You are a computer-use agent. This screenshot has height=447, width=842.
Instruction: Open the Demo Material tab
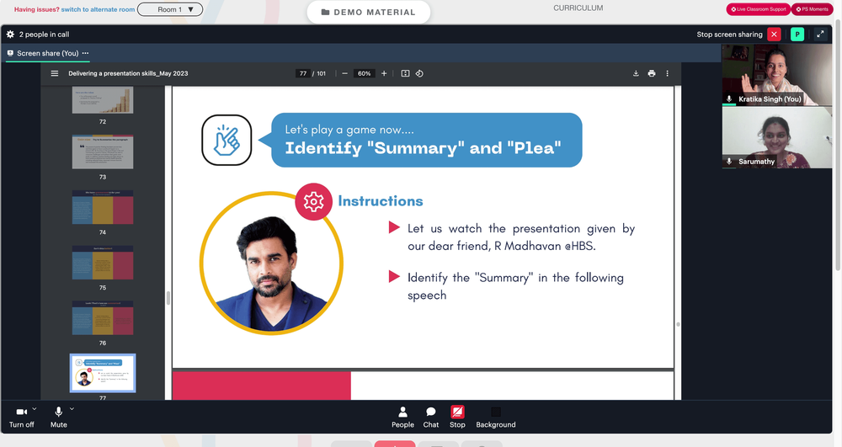(x=369, y=12)
